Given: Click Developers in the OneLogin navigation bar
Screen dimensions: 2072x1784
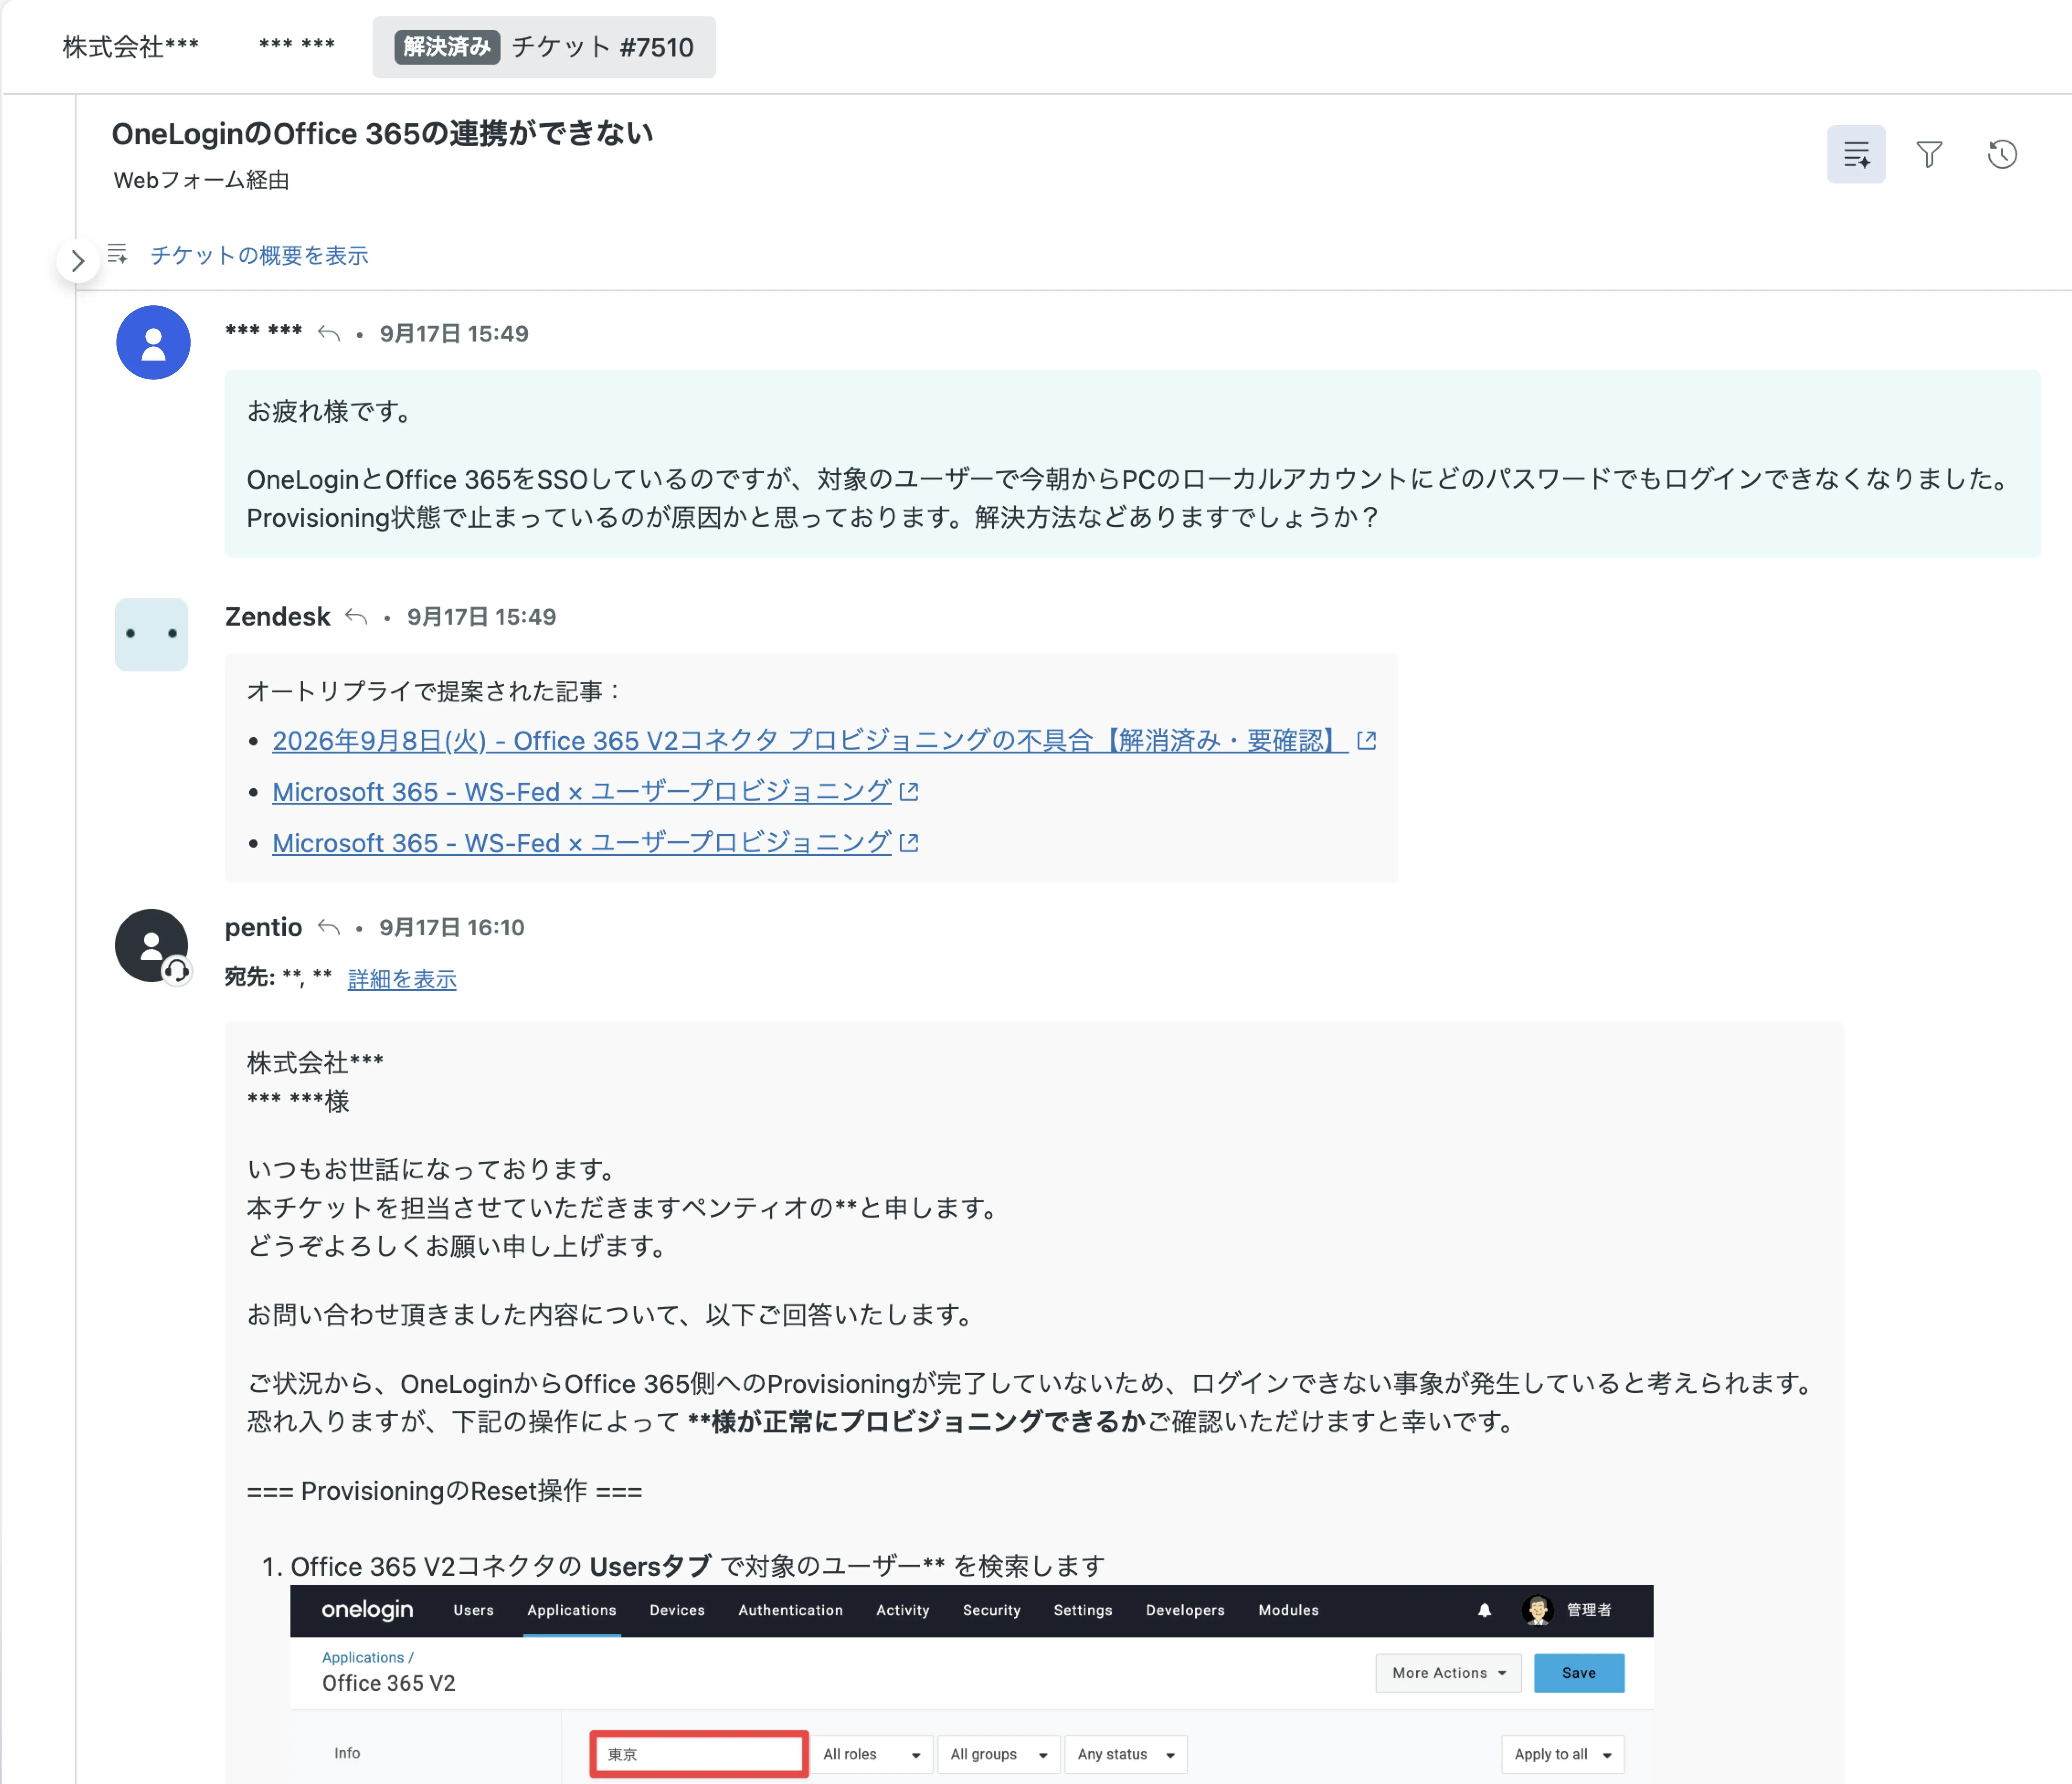Looking at the screenshot, I should point(1185,1610).
